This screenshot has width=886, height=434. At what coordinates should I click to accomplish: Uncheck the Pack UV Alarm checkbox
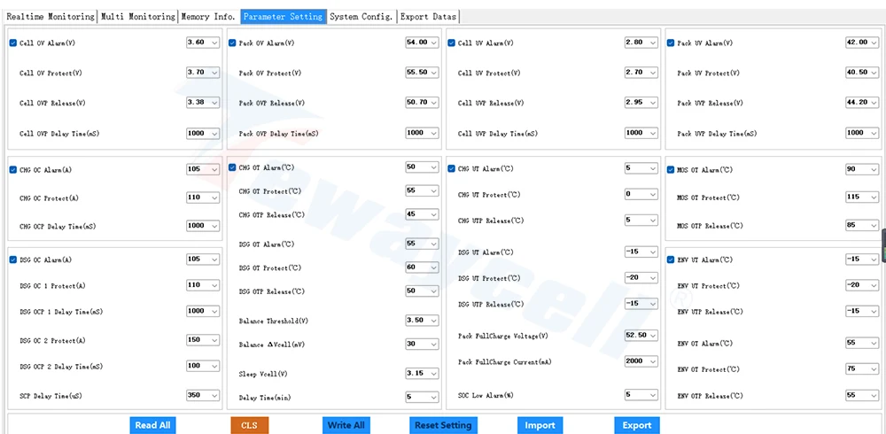(x=671, y=43)
